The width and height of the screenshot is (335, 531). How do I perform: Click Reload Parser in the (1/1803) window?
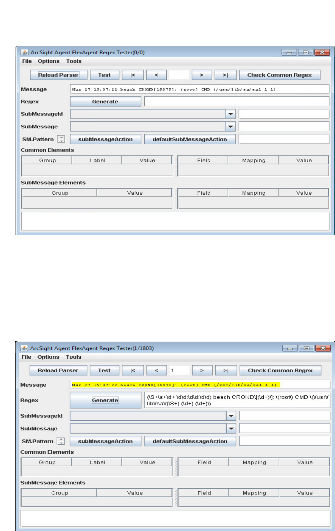[58, 370]
